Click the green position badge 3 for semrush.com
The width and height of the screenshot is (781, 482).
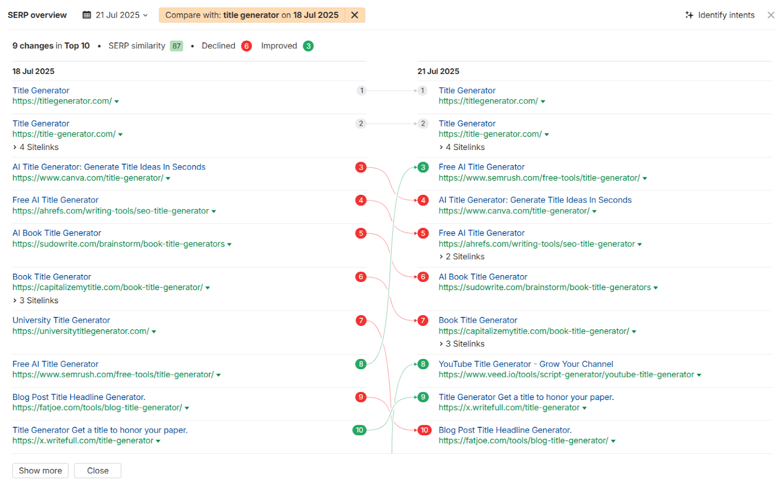(x=422, y=167)
